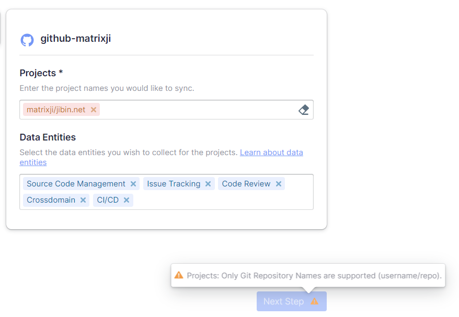Click the warning triangle inside Next Step button
This screenshot has height=317, width=459.
[x=314, y=301]
